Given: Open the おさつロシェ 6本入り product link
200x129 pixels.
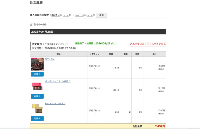Looking at the screenshot, I should (x=55, y=103).
